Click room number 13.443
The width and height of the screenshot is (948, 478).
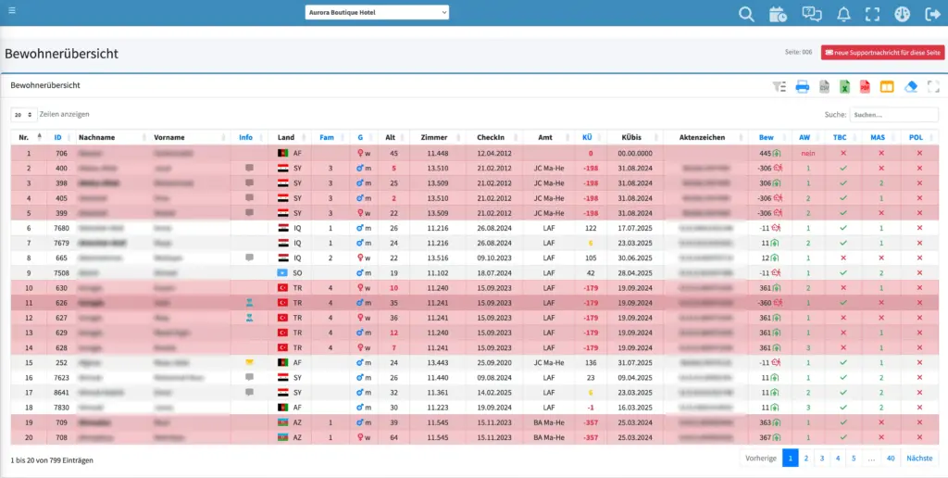[x=438, y=362]
